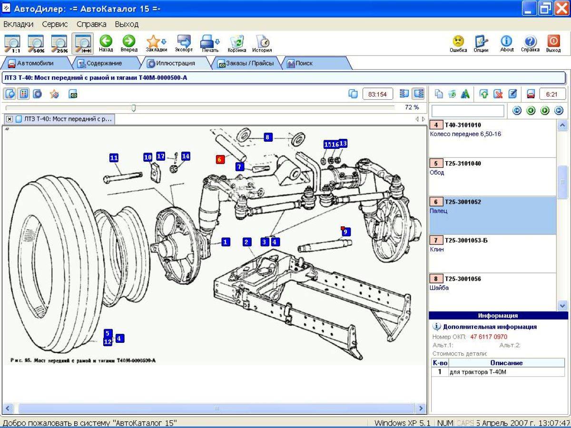Click the green up-arrow add icon
Viewport: 571px width, 428px height.
click(484, 94)
